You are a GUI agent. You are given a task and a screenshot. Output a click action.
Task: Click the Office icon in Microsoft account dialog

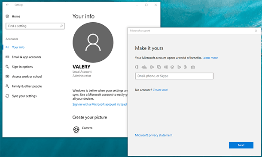137,67
